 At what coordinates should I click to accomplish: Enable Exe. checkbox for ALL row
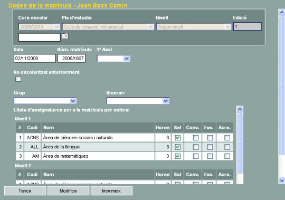(x=210, y=147)
